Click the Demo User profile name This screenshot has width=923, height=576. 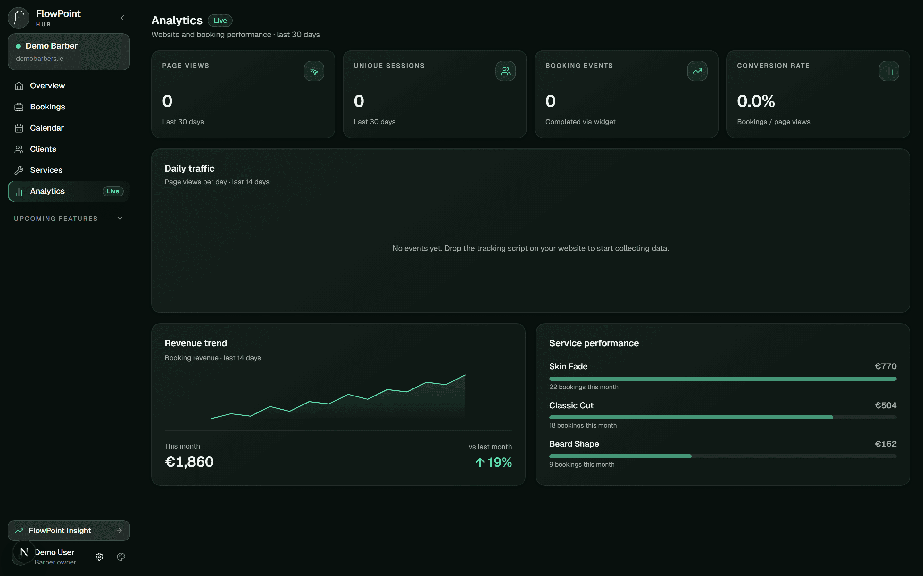pos(54,552)
